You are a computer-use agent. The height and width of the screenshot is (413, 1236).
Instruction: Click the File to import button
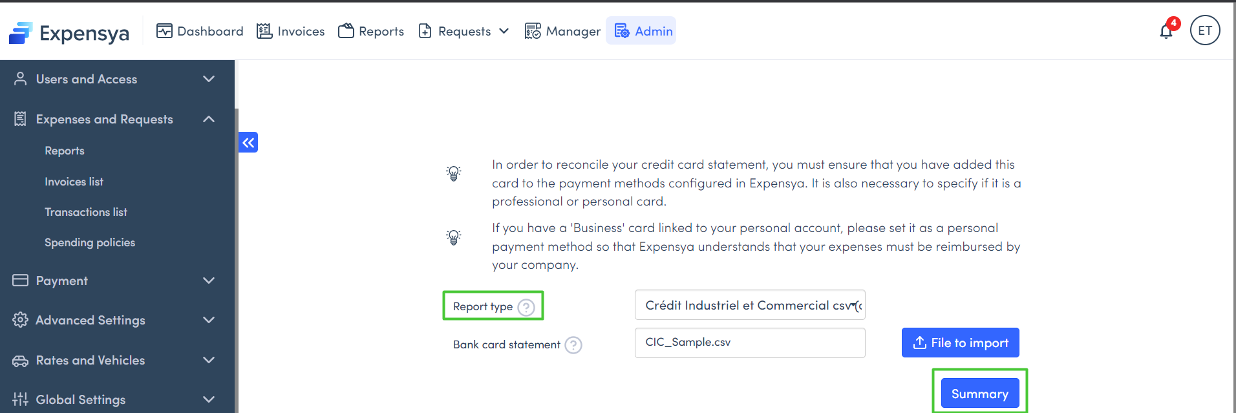click(960, 343)
